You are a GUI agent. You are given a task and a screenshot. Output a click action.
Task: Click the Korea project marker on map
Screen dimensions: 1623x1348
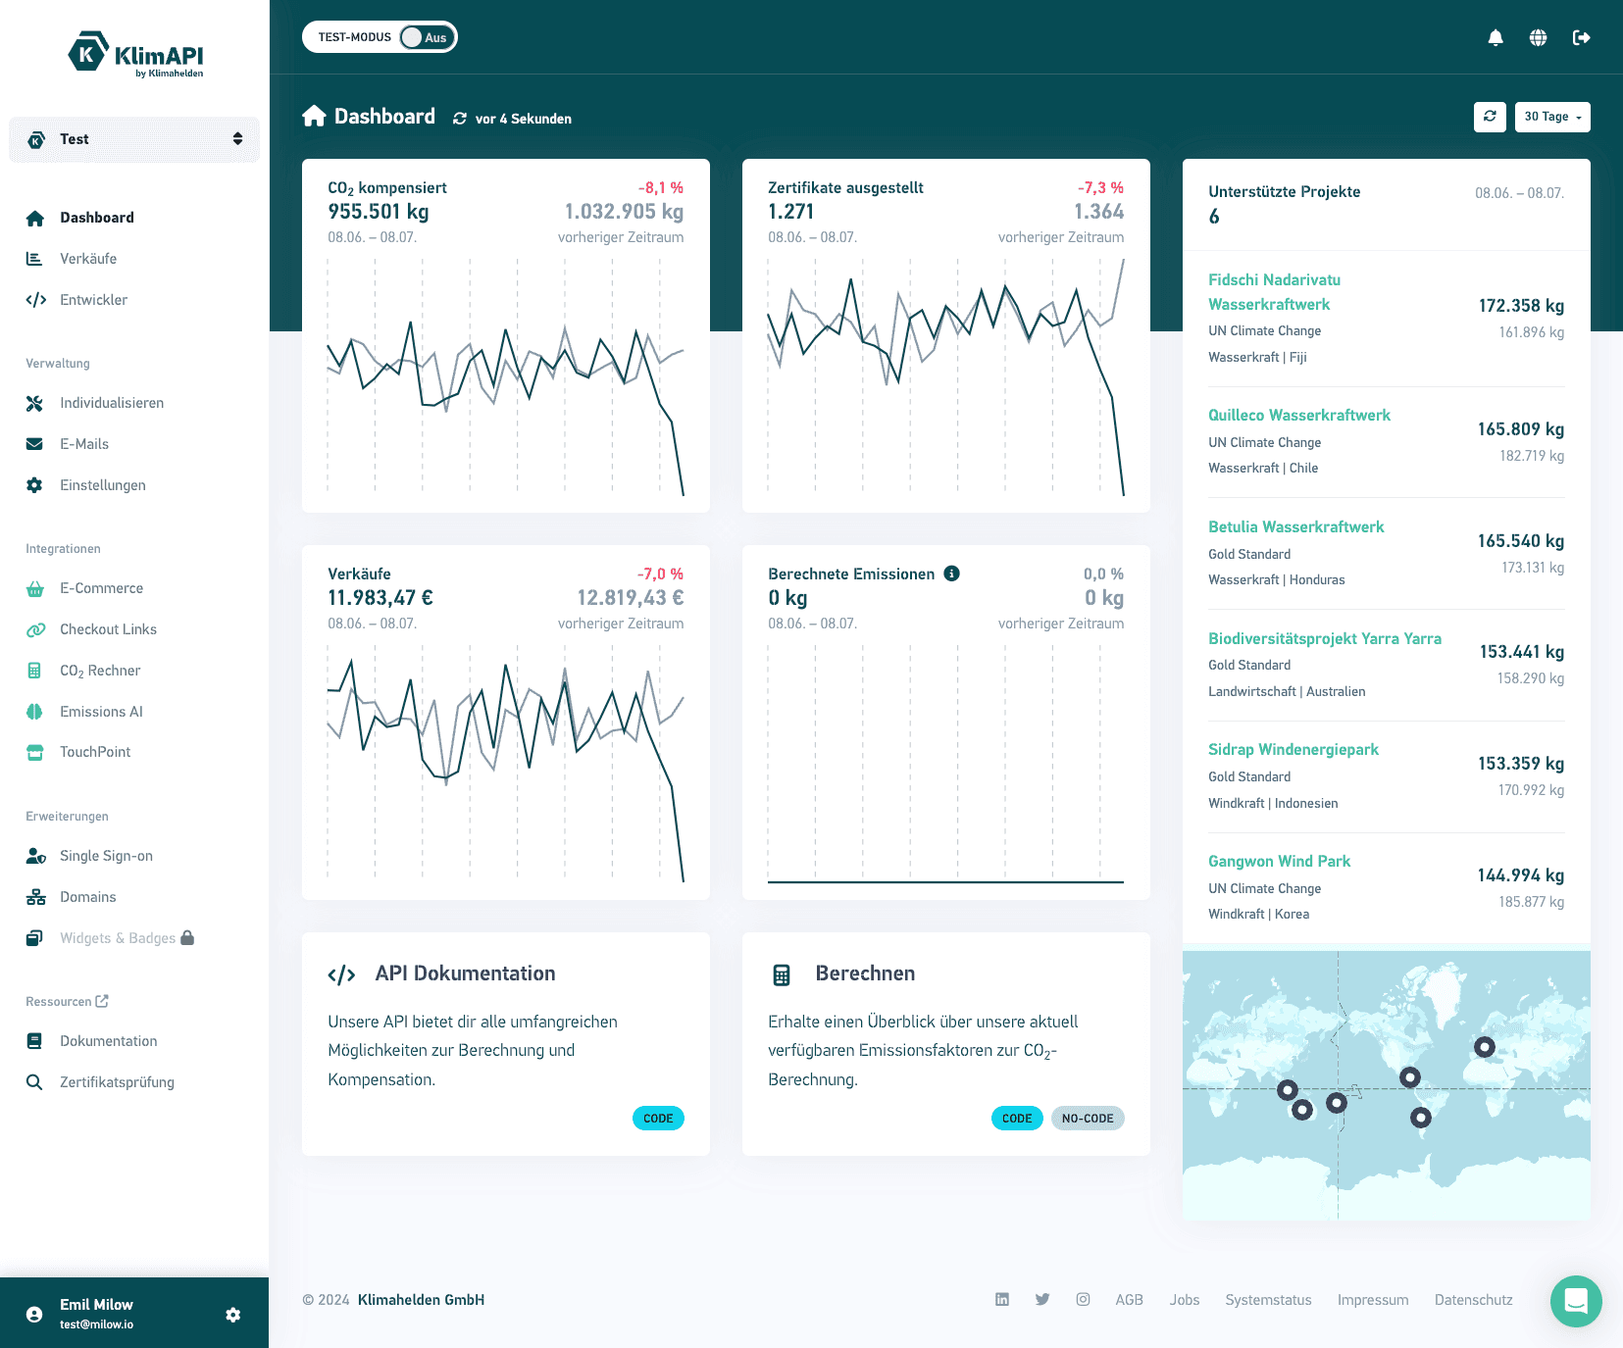pos(1485,1047)
